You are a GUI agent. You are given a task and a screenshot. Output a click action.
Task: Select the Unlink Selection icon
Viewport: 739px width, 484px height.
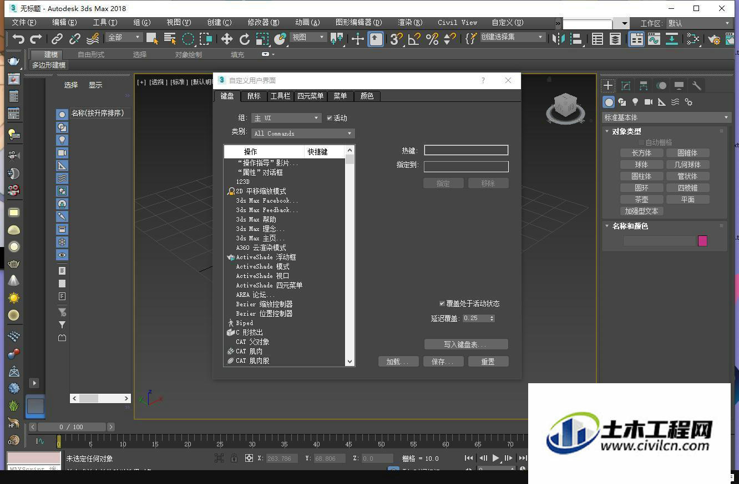tap(75, 39)
